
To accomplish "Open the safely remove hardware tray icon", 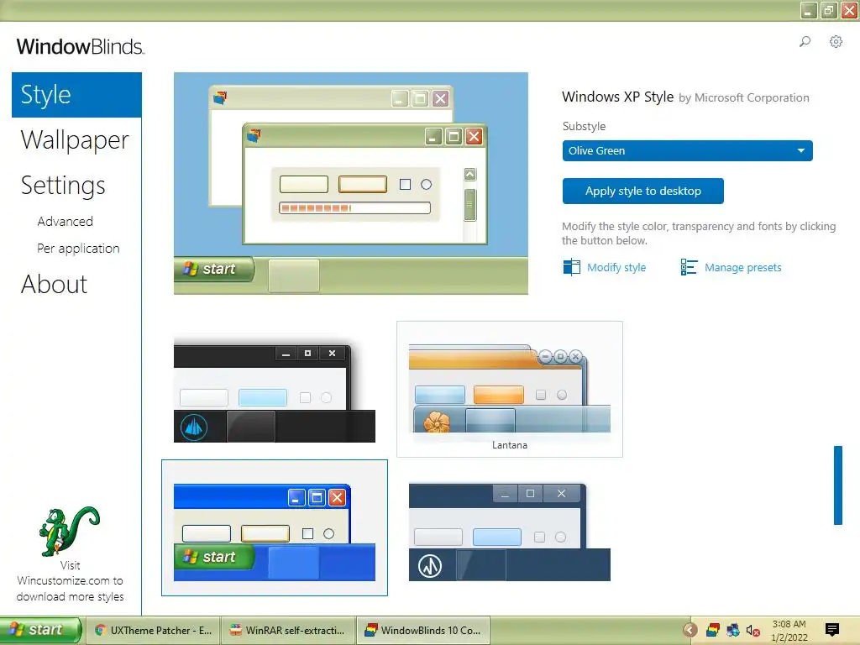I will (x=732, y=630).
